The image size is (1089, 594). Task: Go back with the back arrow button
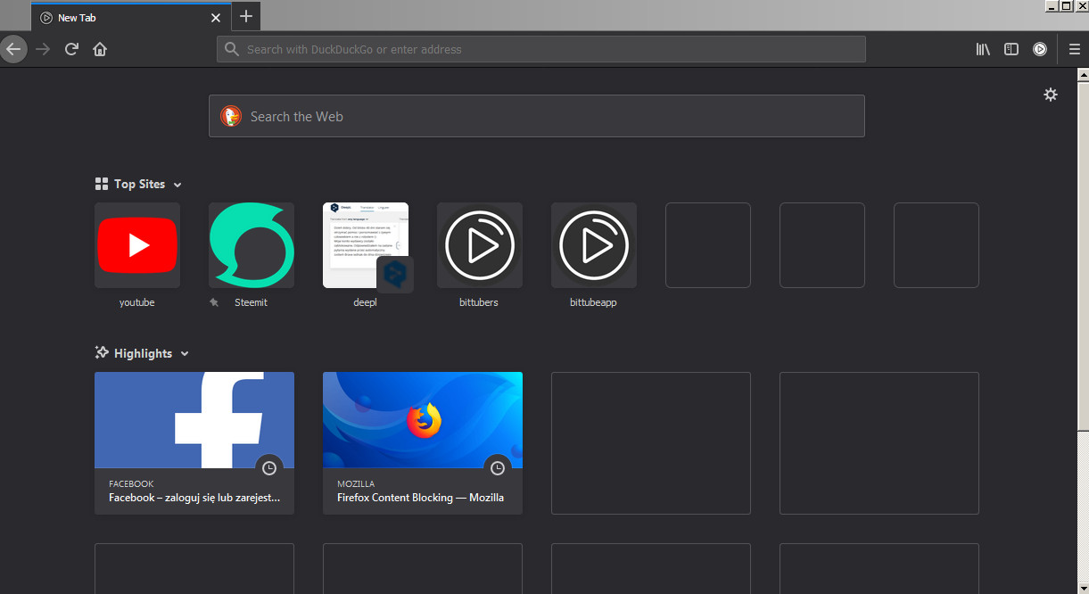tap(12, 49)
